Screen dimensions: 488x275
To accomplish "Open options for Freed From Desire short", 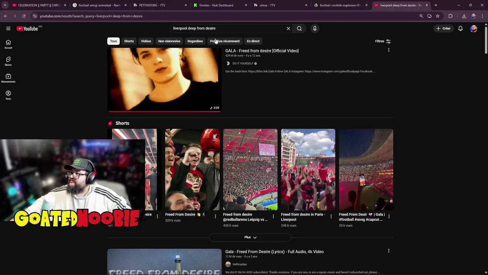I will 215,216.
